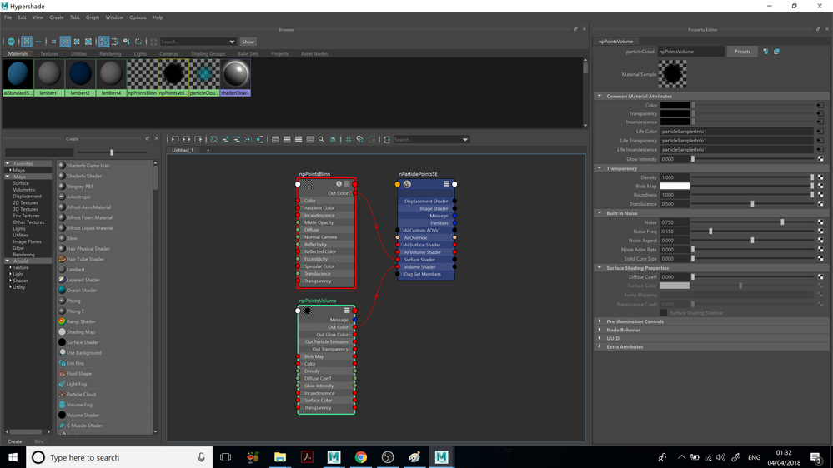The image size is (833, 468).
Task: Remove selected nodes from graph icon
Action: coord(237,140)
